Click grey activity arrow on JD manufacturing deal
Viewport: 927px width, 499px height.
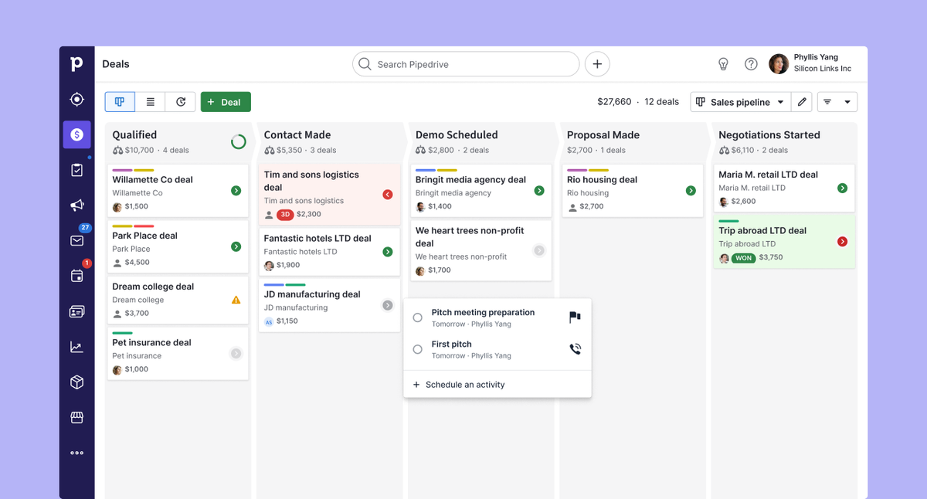(388, 305)
